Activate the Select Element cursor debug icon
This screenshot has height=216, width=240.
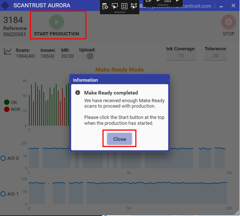click(x=115, y=6)
